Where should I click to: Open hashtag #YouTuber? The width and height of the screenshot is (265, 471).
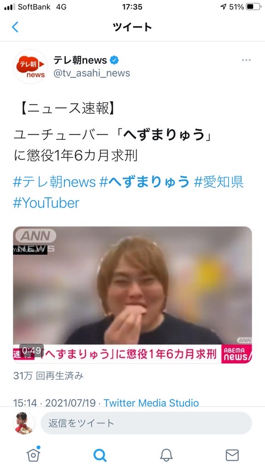pos(46,203)
